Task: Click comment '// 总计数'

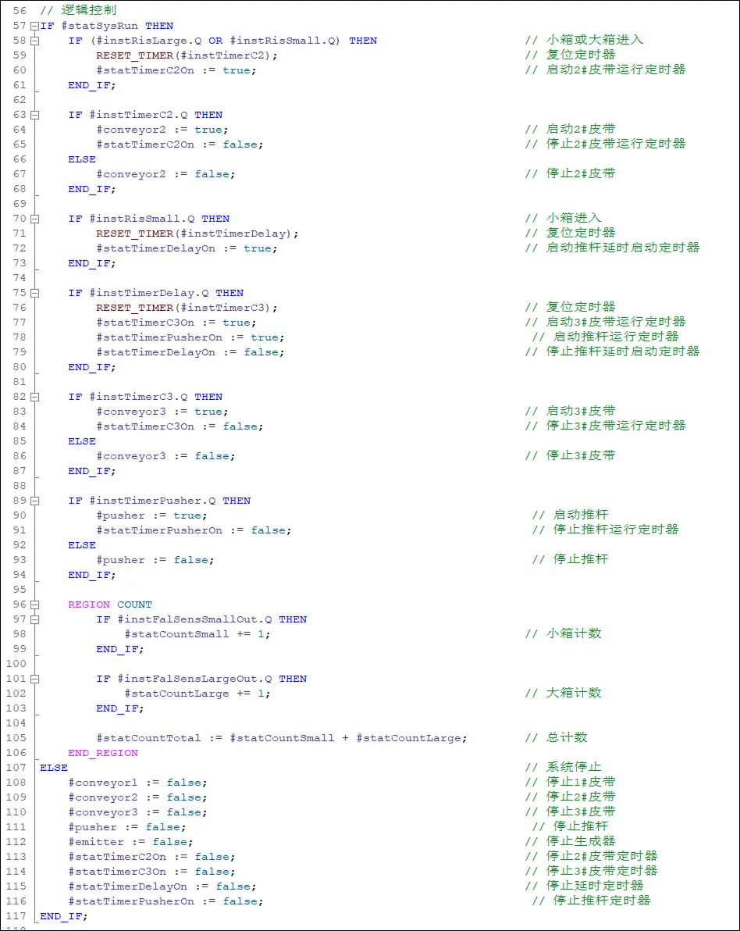Action: (x=556, y=738)
